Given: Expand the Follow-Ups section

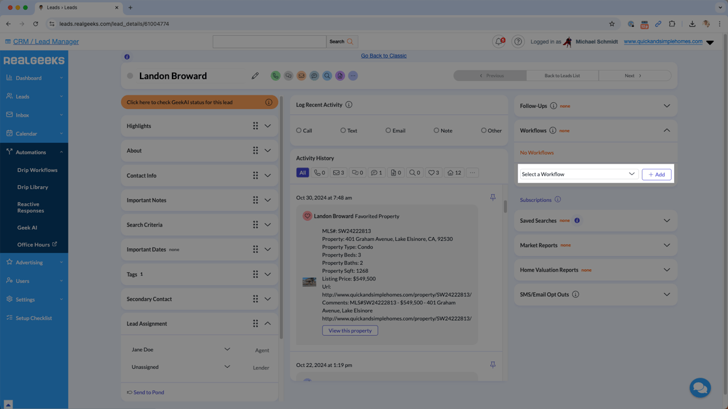Looking at the screenshot, I should [666, 105].
